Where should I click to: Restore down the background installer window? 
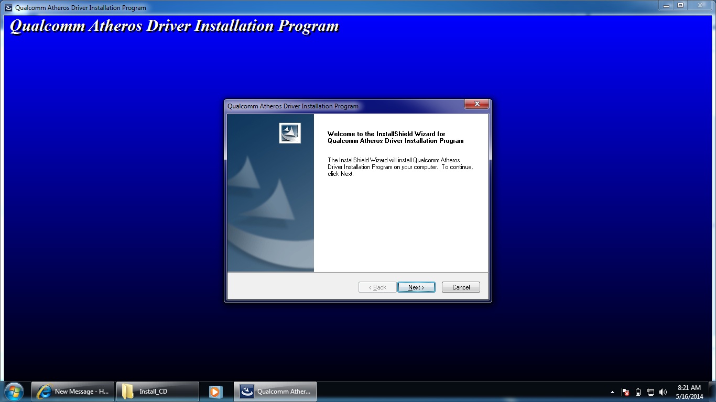[680, 5]
